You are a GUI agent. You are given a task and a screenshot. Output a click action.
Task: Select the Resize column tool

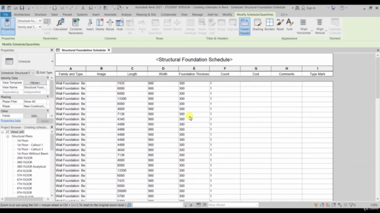[110, 25]
